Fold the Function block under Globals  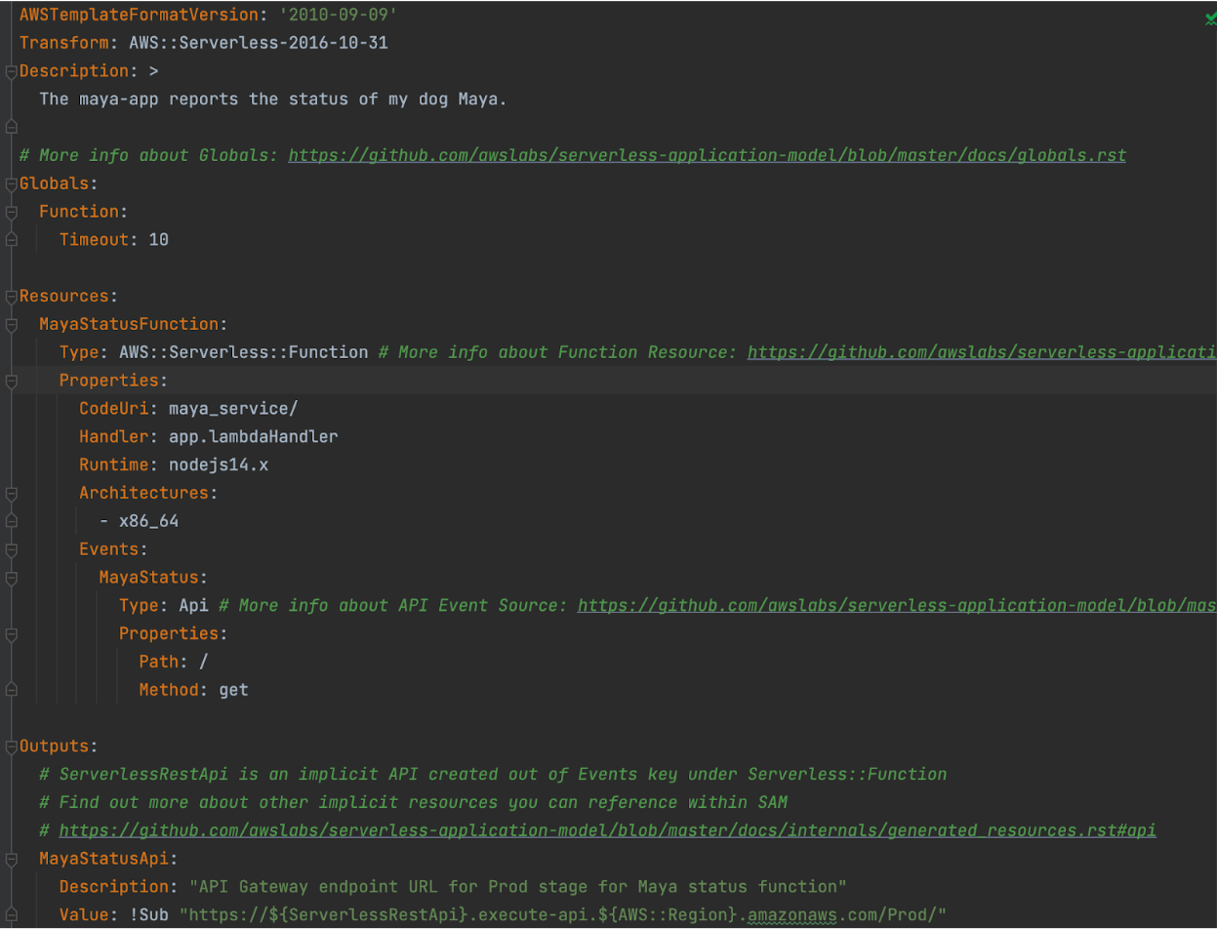tap(11, 212)
